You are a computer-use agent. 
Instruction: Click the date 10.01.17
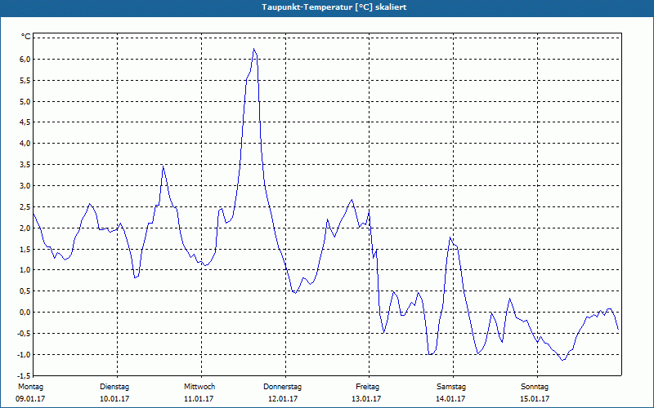[114, 399]
